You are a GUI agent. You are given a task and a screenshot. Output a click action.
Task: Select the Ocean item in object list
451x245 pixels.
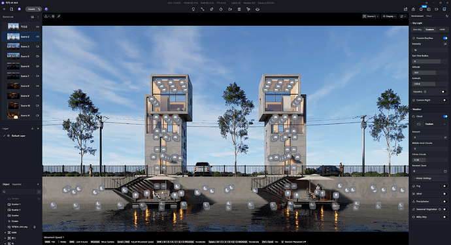[14, 221]
